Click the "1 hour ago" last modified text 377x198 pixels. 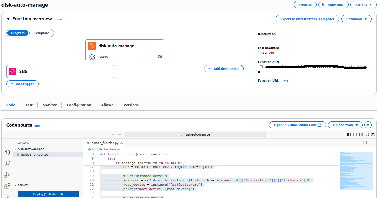(266, 53)
